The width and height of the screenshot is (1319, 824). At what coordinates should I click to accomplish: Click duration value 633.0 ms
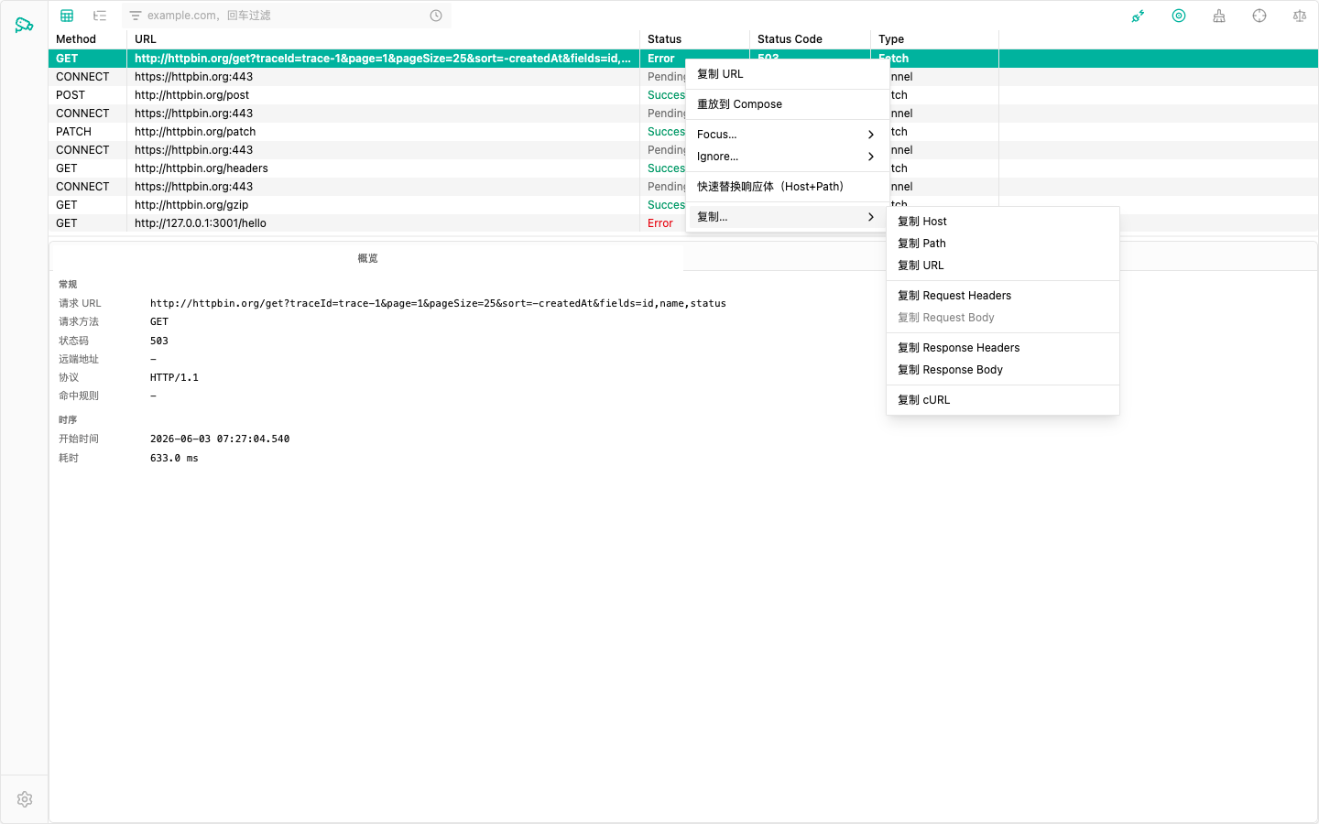[x=174, y=458]
